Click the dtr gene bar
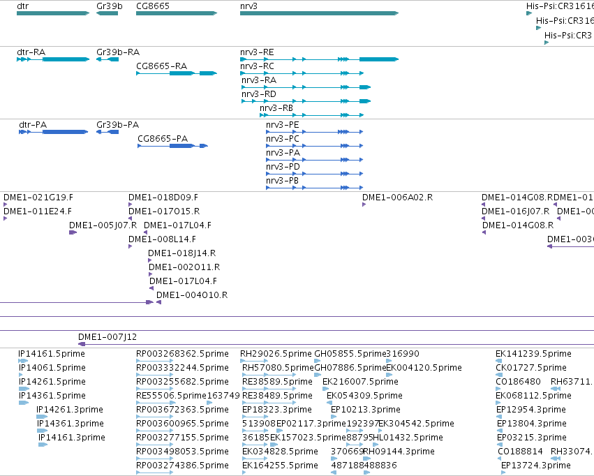This screenshot has width=594, height=476. [53, 13]
